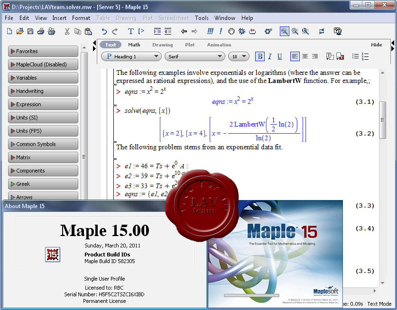This screenshot has width=397, height=310.
Task: Expand Expression palette
Action: point(43,104)
